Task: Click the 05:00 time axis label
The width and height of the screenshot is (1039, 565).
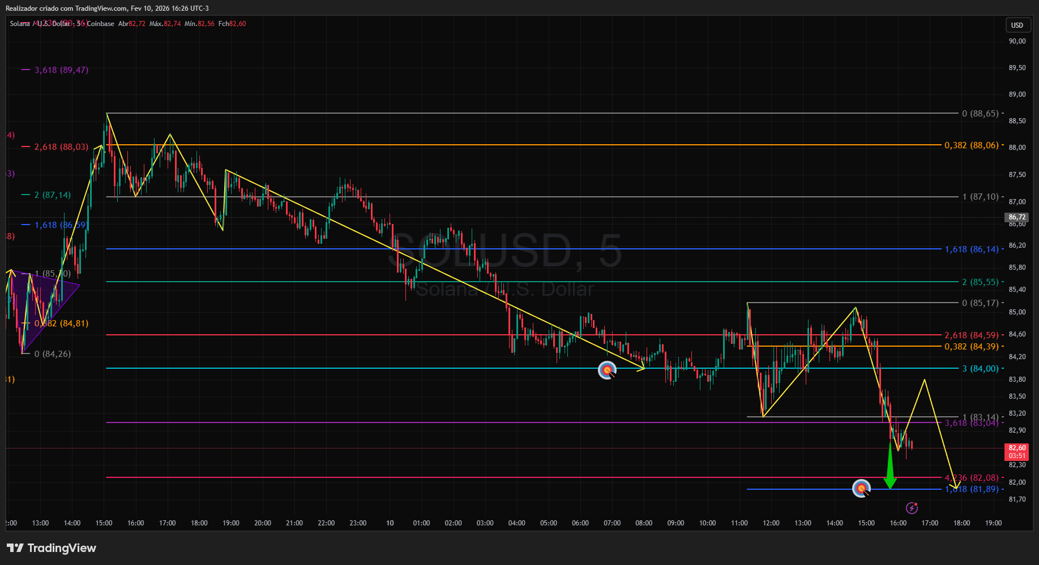Action: point(549,523)
